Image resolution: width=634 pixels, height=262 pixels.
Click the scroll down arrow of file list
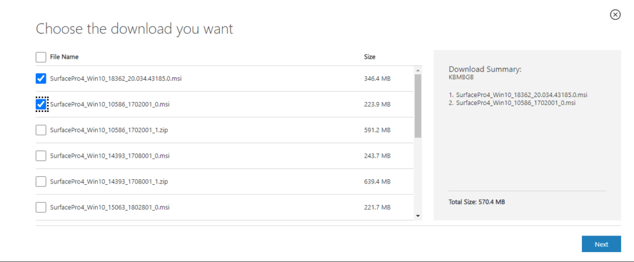(418, 216)
